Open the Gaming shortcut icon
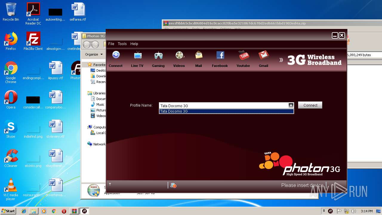382x215 pixels. point(158,55)
